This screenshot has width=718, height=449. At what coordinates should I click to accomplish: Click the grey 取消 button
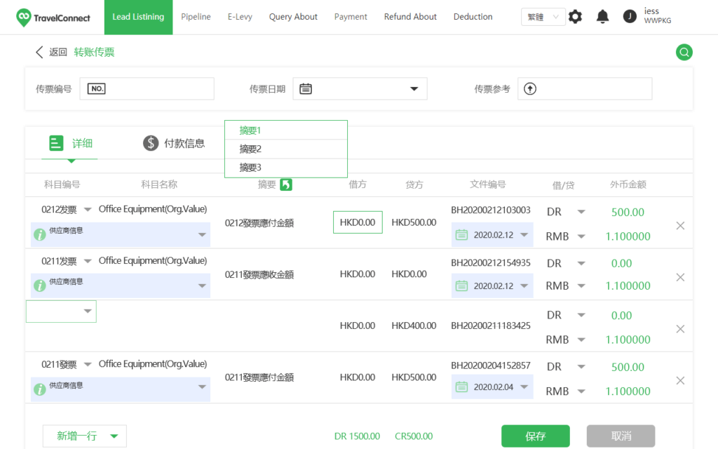(621, 436)
